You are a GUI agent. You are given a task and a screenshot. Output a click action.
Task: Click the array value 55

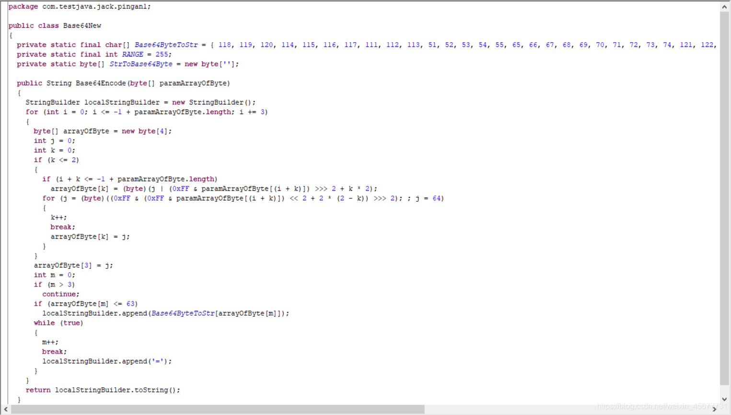(499, 45)
